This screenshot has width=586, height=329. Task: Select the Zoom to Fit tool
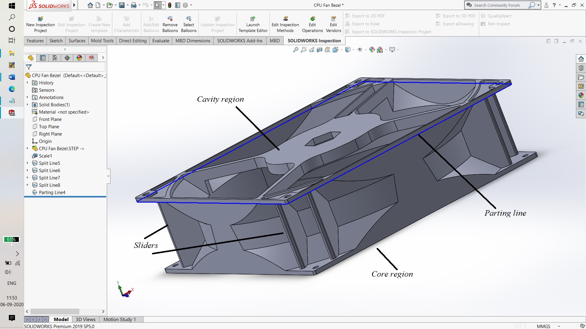pos(295,49)
